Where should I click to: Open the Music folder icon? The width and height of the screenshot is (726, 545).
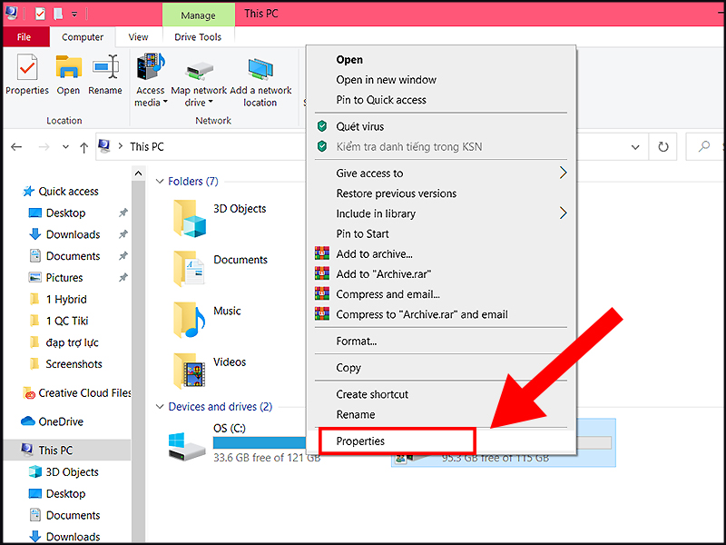click(x=191, y=320)
